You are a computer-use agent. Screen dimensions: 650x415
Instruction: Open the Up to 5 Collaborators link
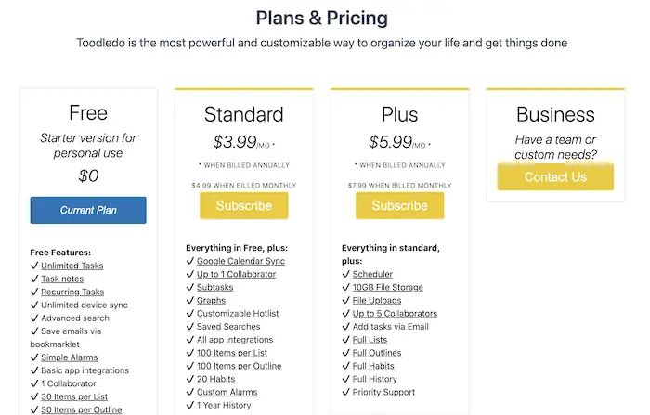coord(395,314)
